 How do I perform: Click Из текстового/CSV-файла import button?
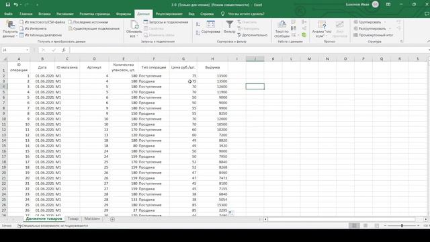(x=42, y=22)
